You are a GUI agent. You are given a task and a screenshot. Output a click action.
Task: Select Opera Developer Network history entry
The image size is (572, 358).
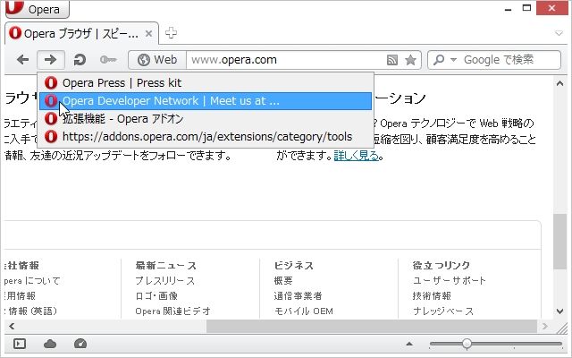[x=206, y=101]
